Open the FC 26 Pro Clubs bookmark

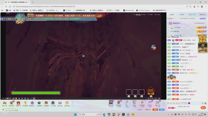pyautogui.click(x=143, y=10)
